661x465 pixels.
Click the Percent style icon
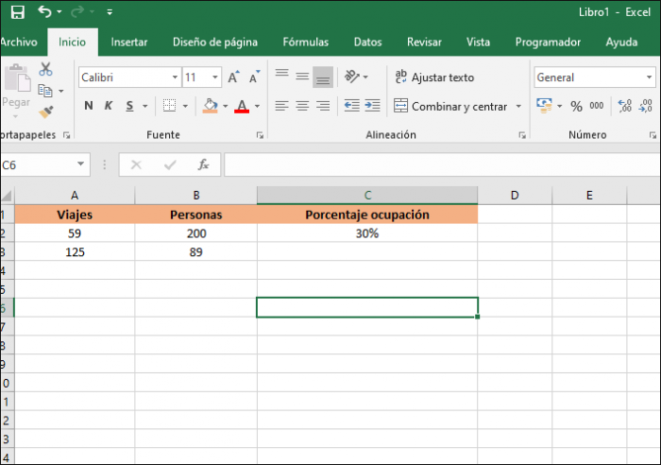click(576, 106)
